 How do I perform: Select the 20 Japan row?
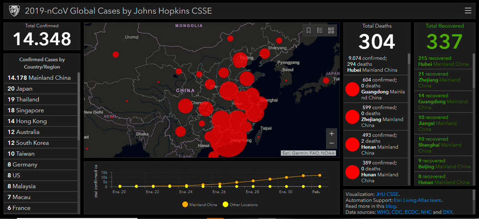(x=40, y=89)
